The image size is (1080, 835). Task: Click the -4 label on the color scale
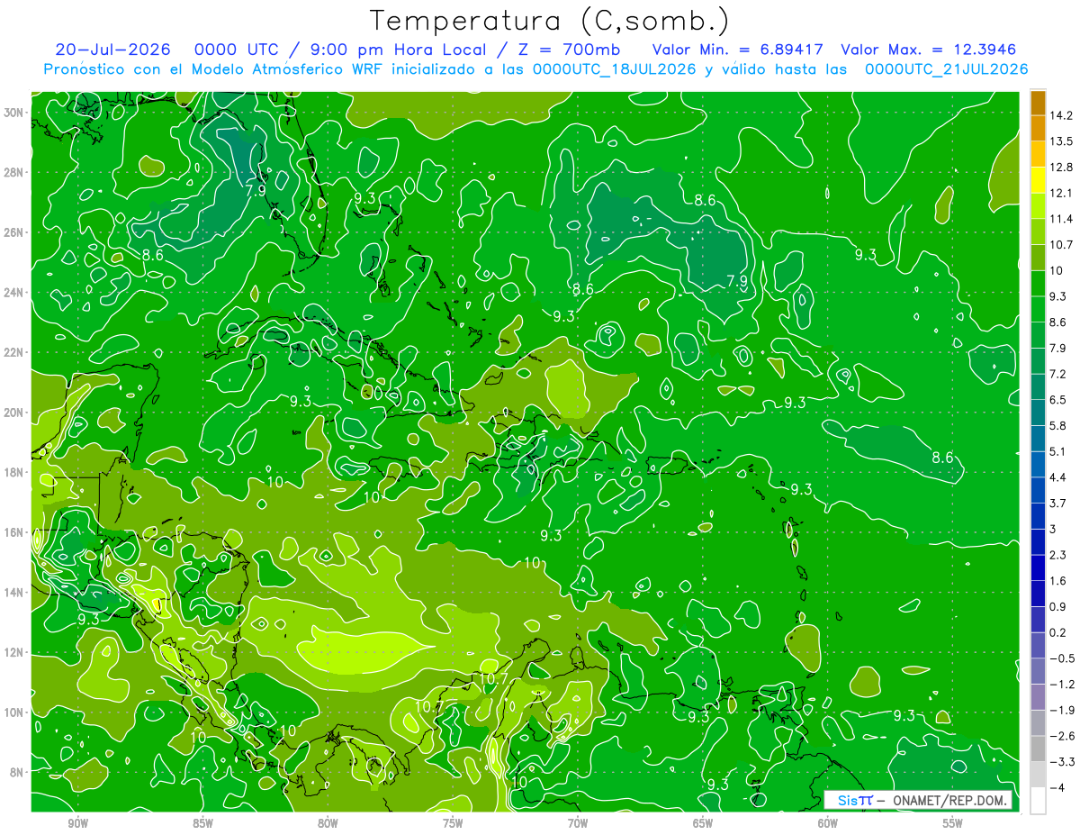[x=1057, y=788]
